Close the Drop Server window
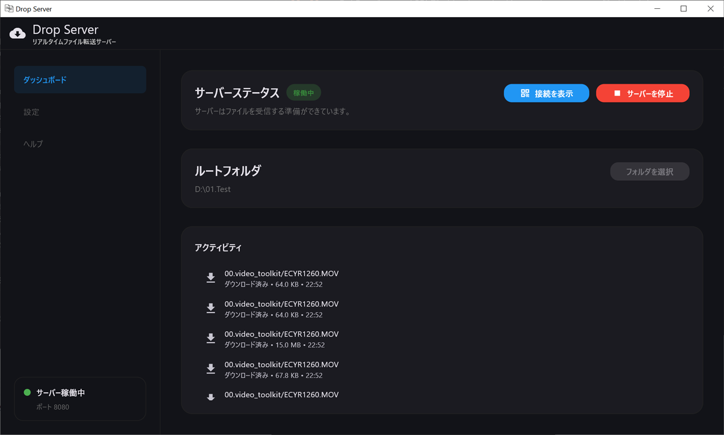 click(710, 9)
